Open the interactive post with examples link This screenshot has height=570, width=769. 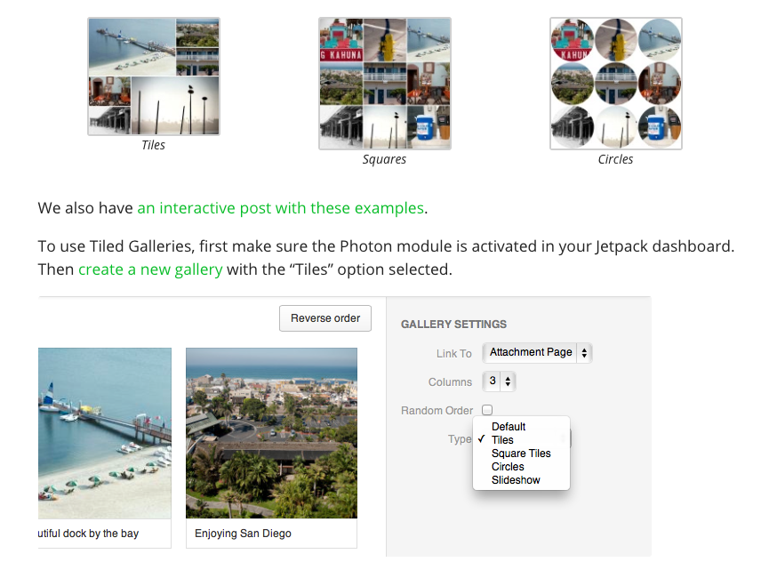[x=280, y=208]
